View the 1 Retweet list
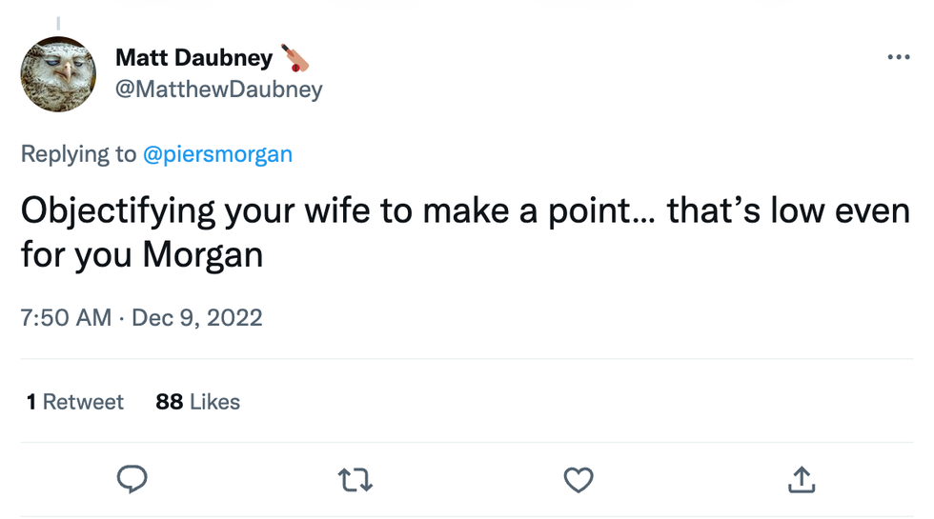This screenshot has width=934, height=519. [x=75, y=402]
